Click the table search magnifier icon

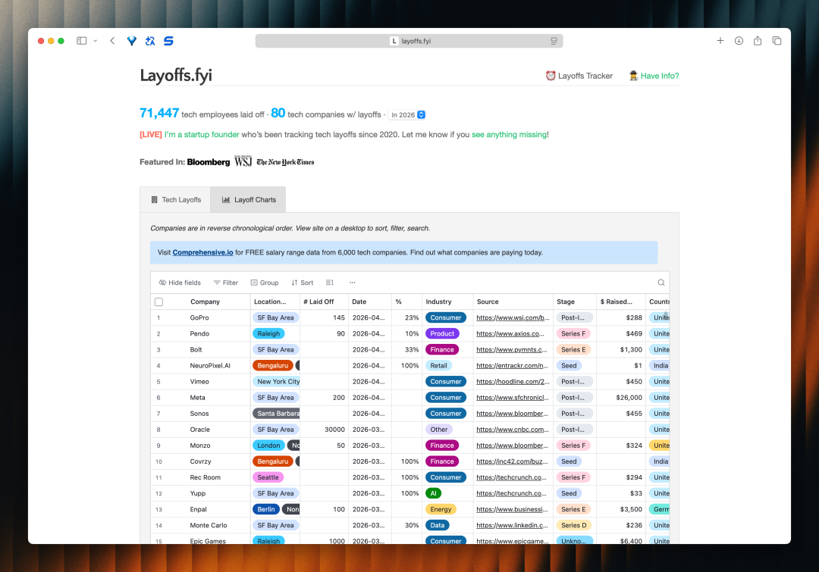661,283
